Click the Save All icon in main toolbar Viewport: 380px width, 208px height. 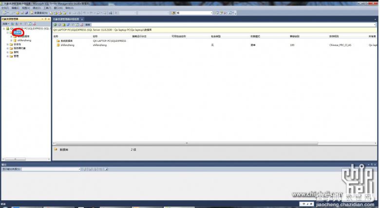pyautogui.click(x=26, y=13)
